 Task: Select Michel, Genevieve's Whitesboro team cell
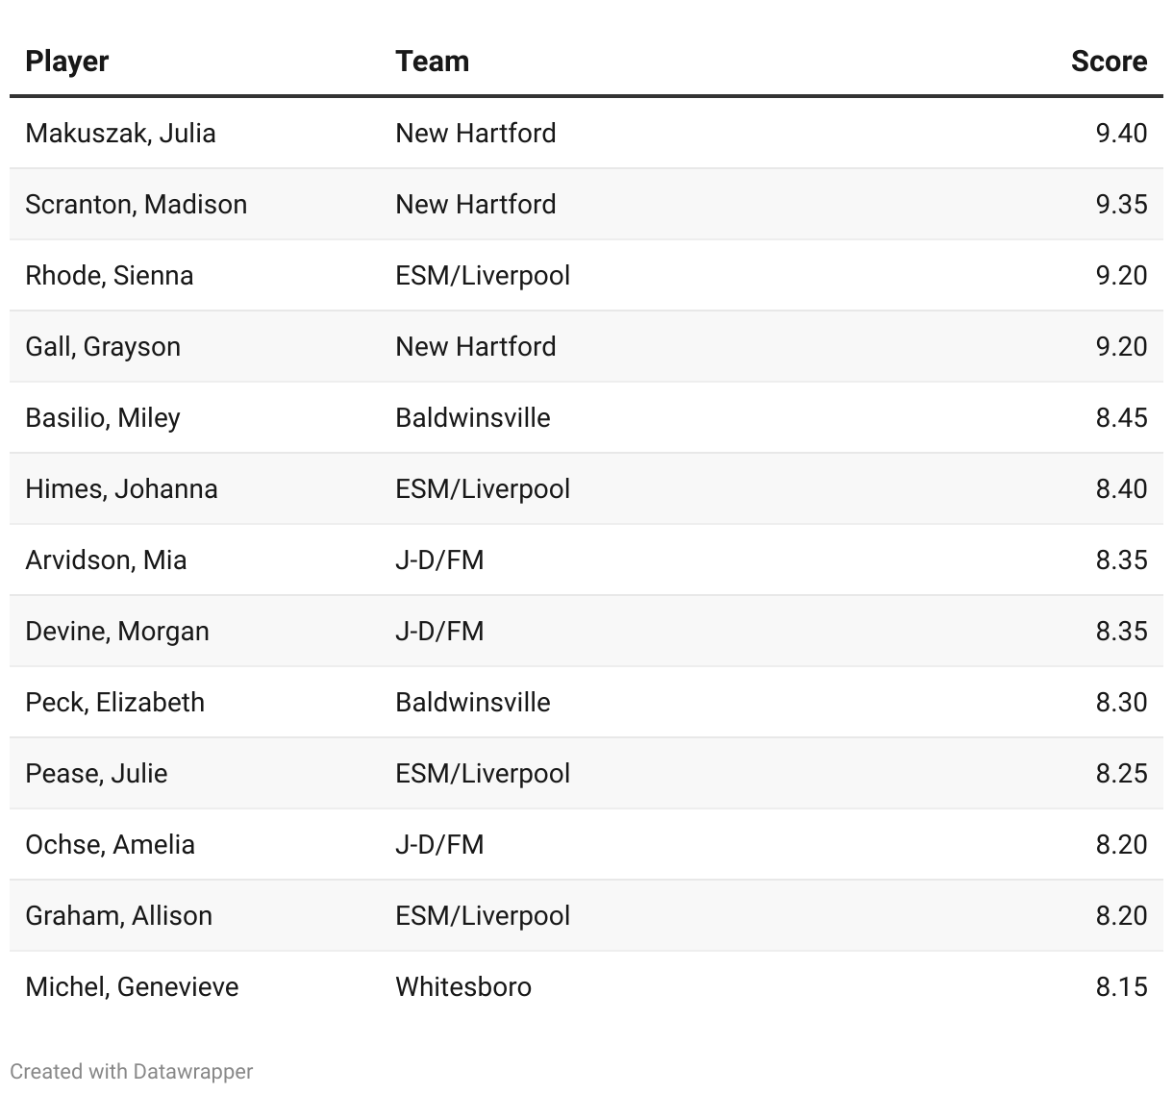[x=463, y=986]
